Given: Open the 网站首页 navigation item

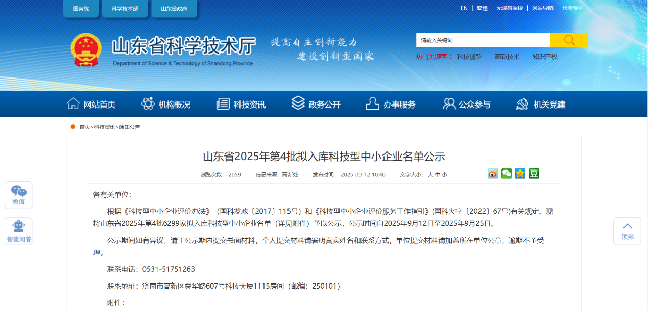Looking at the screenshot, I should pos(91,105).
